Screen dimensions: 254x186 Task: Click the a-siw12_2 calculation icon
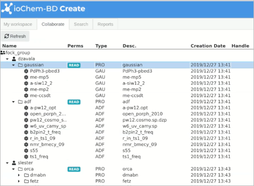coord(26,83)
